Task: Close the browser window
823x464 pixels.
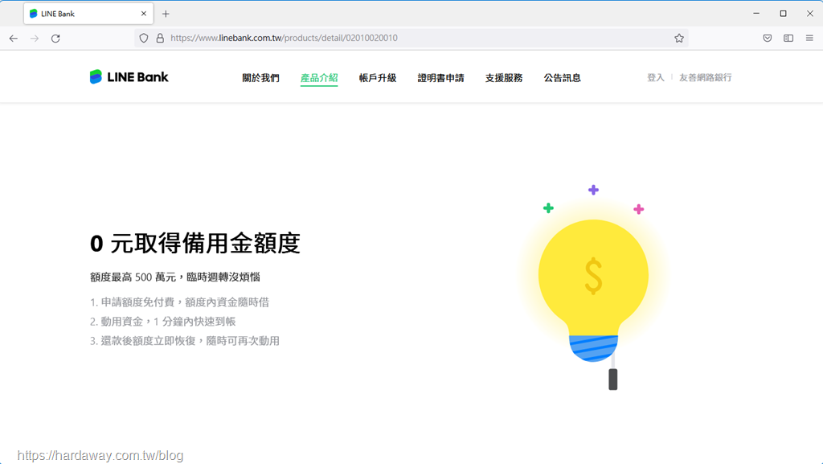Action: pyautogui.click(x=810, y=13)
